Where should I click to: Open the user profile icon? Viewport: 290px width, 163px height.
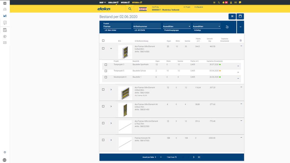point(231,2)
